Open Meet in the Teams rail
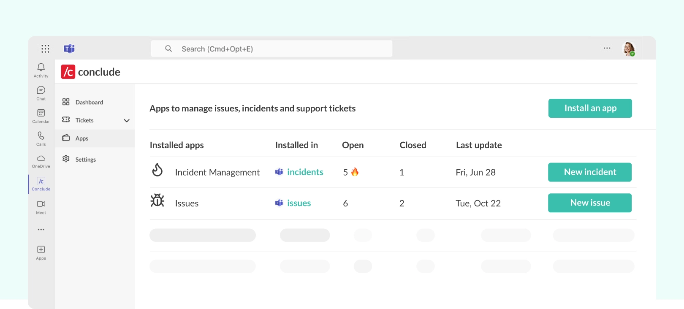 (41, 207)
